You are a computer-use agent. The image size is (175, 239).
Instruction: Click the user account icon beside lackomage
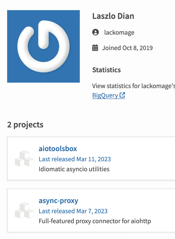[x=95, y=33]
